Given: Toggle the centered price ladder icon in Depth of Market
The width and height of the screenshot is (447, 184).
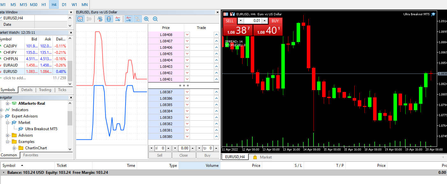Looking at the screenshot, I should (109, 19).
